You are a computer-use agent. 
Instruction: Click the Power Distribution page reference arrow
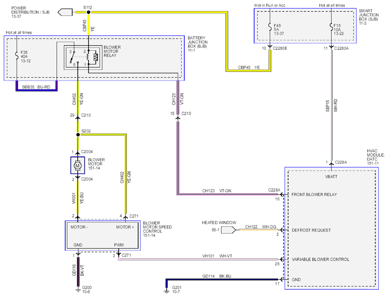coord(65,12)
